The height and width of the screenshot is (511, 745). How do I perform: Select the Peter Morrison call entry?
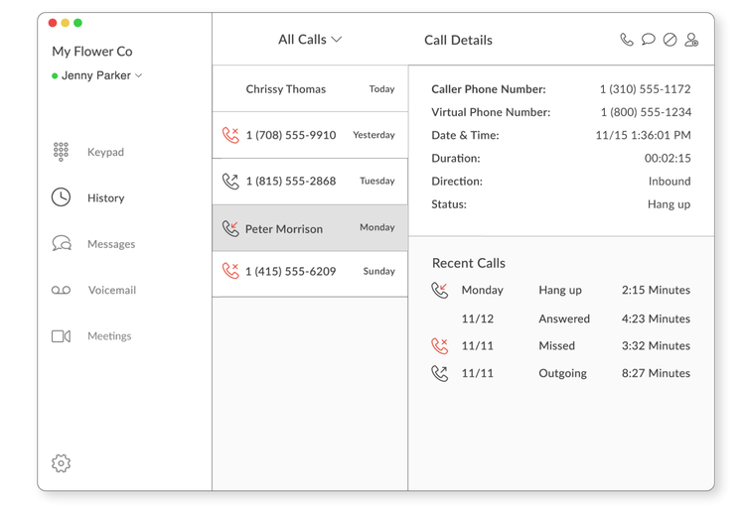point(310,228)
